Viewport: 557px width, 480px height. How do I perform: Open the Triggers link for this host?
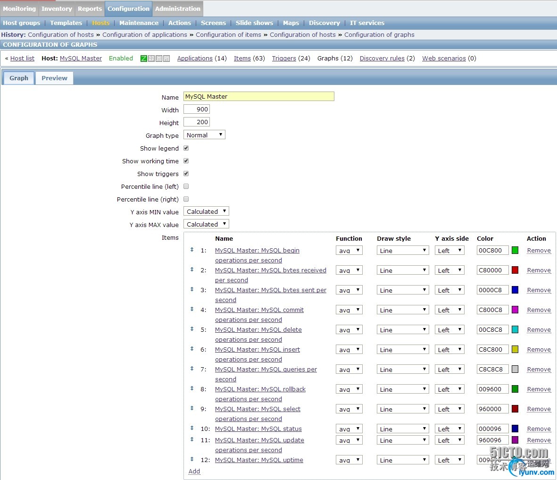click(x=284, y=59)
